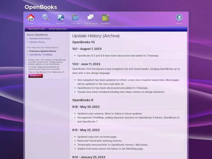Click the 'Updated color scheme' bullet

tap(110, 114)
